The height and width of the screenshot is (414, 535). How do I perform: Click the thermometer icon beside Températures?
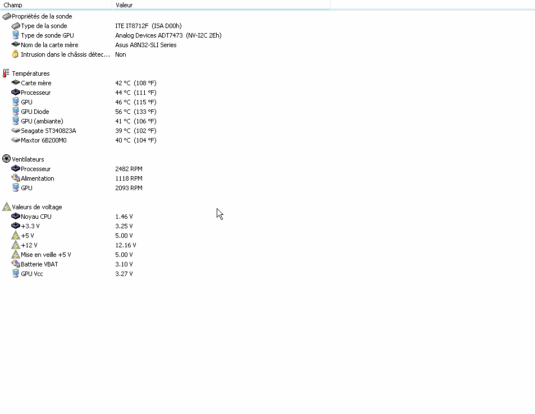point(6,73)
